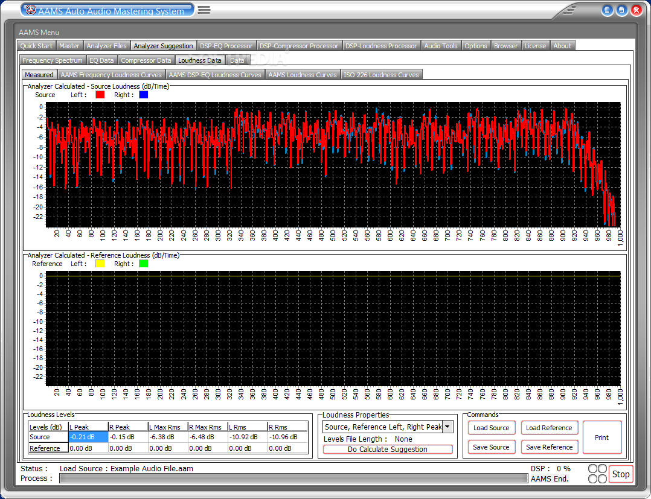Click the yellow Reference Left color swatch

(100, 264)
